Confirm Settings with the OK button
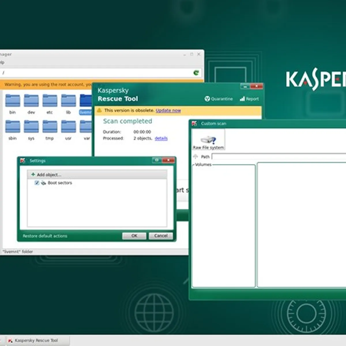Viewport: 346px width, 346px height. (x=134, y=236)
